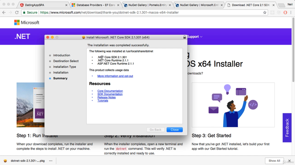Open the Chrome three-dot menu
This screenshot has width=295, height=165.
291,13
